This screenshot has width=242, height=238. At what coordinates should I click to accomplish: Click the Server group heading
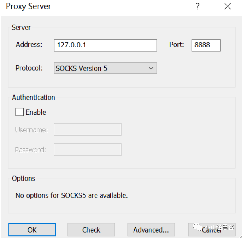[21, 27]
